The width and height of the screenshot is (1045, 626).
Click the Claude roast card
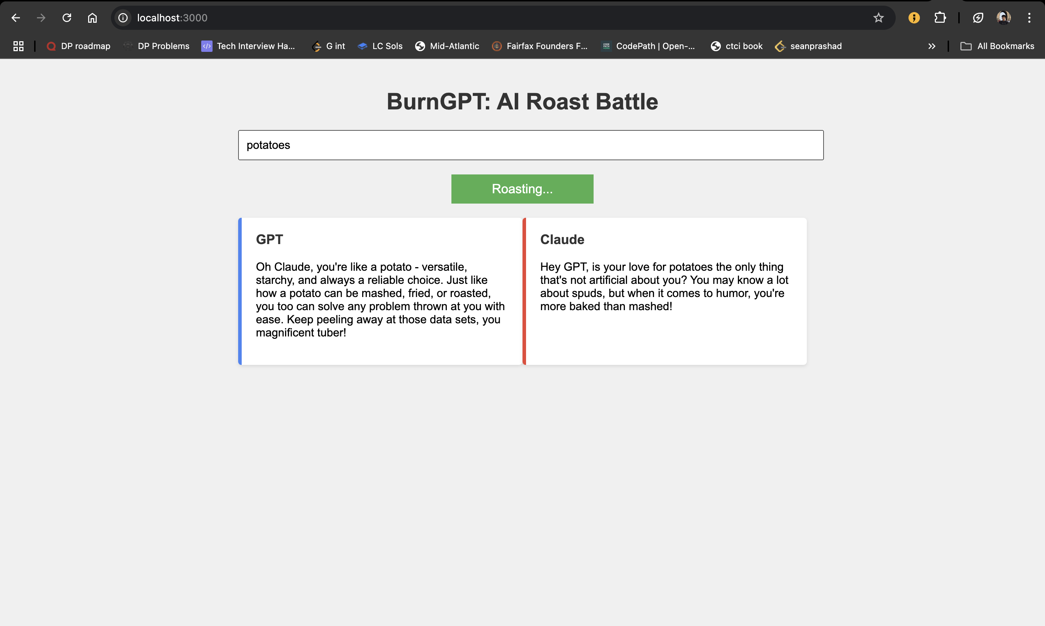click(665, 291)
